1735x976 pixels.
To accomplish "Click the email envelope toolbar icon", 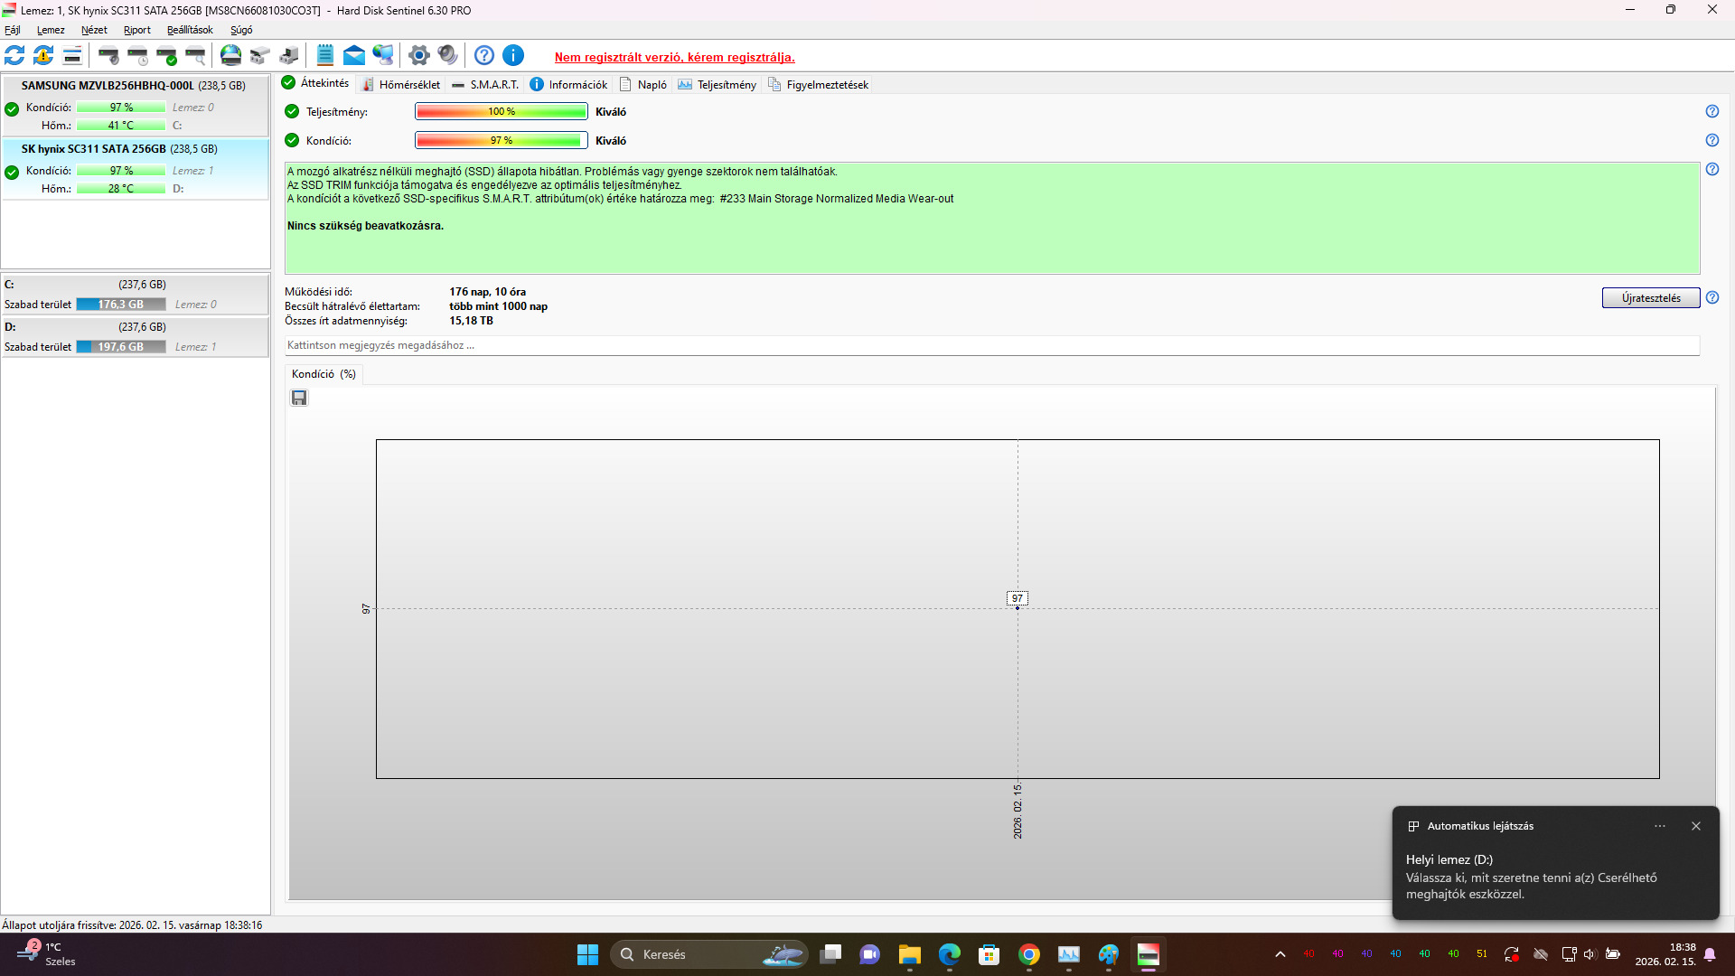I will tap(354, 56).
